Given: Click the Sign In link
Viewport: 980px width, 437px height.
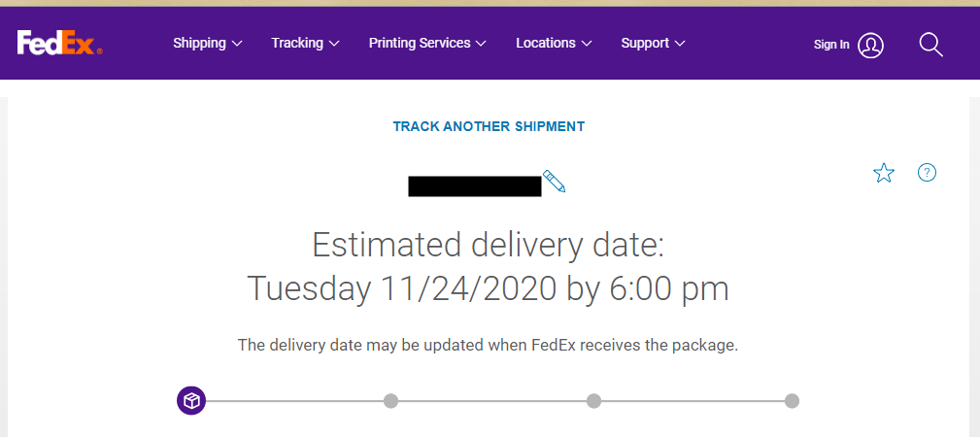Looking at the screenshot, I should coord(831,45).
